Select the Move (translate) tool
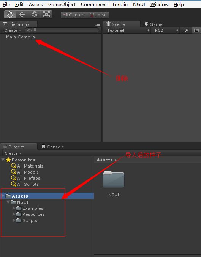The height and width of the screenshot is (257, 201). pos(22,14)
